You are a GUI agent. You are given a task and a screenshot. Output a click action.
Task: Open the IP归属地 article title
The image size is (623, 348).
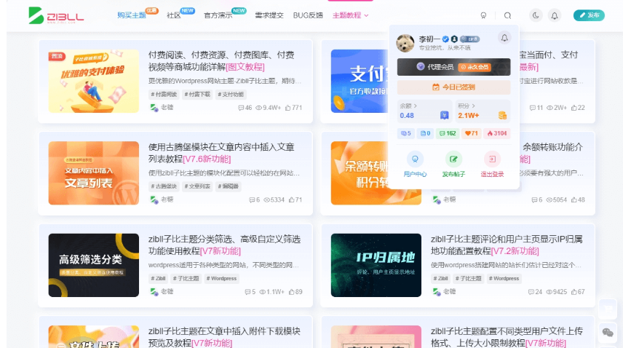[x=507, y=245]
